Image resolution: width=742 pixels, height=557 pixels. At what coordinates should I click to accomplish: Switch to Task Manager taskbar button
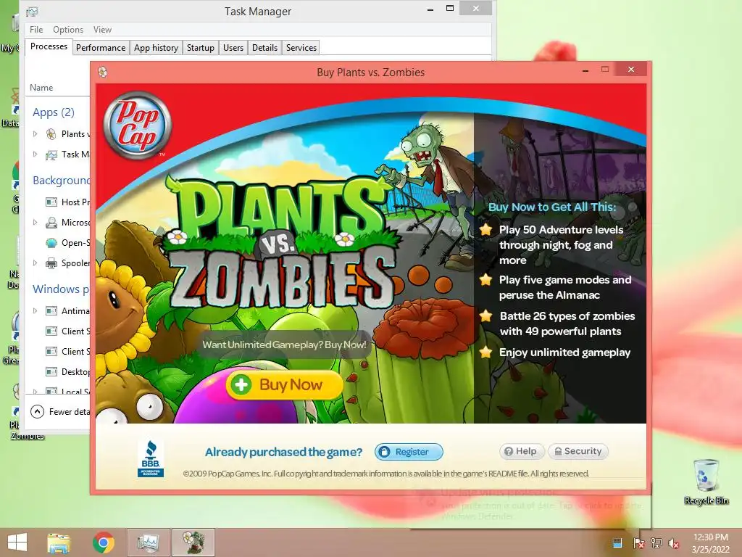coord(148,542)
